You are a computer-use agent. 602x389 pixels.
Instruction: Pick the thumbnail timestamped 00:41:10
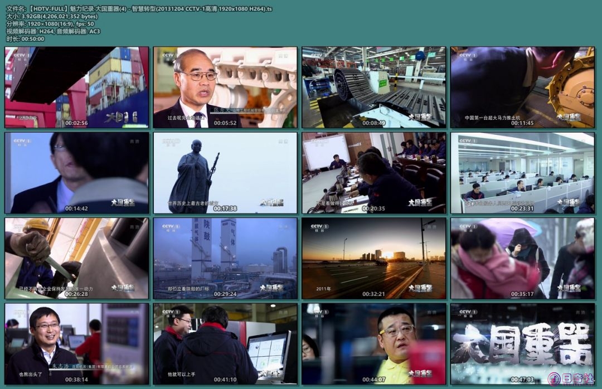click(x=225, y=344)
